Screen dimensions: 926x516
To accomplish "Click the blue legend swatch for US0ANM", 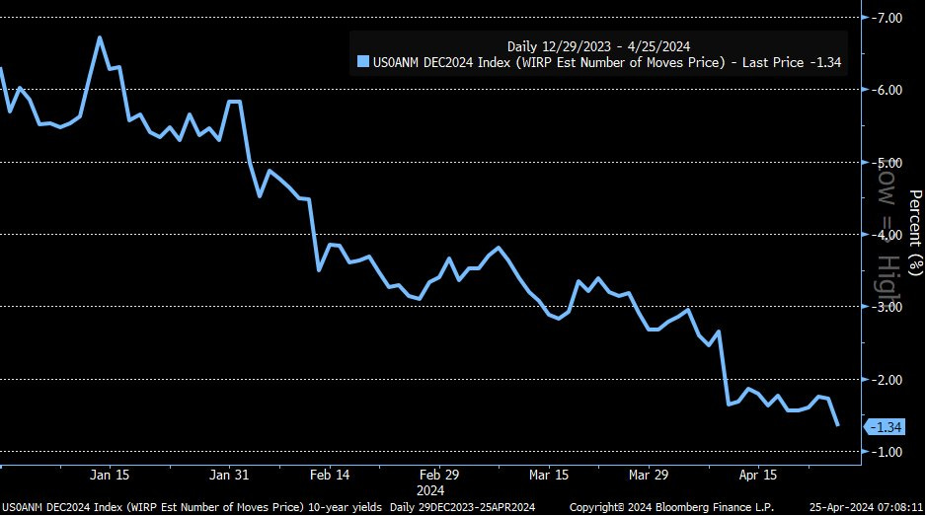I will pyautogui.click(x=362, y=64).
